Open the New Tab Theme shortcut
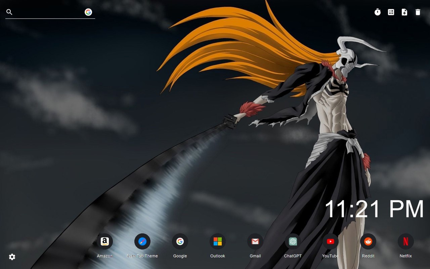 (142, 241)
